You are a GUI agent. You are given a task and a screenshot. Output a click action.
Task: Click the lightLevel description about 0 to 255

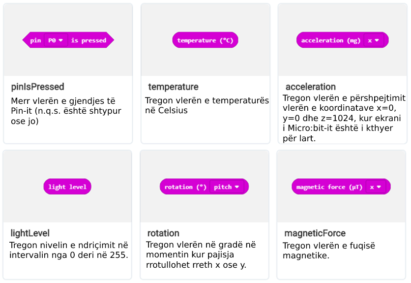[x=68, y=250]
